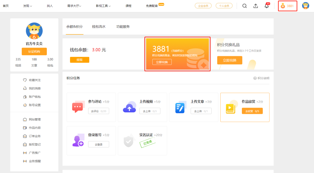Viewport: 314px width, 173px height.
Task: Open 账户钱包 in left sidebar
Action: pyautogui.click(x=35, y=97)
